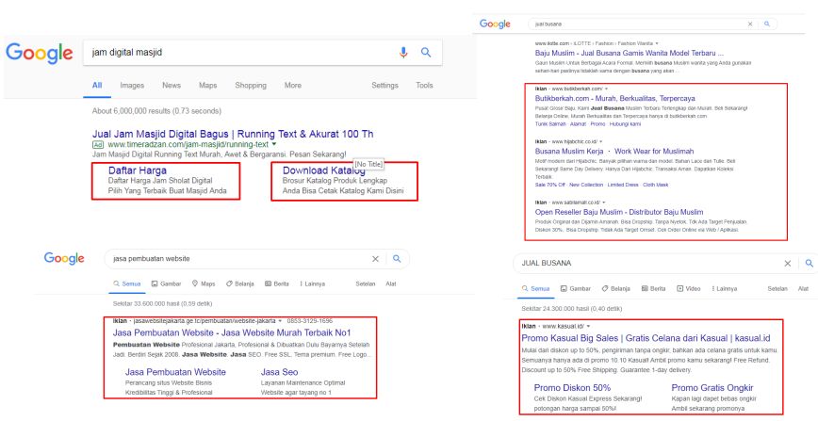Open the News tab
The image size is (818, 421).
172,85
